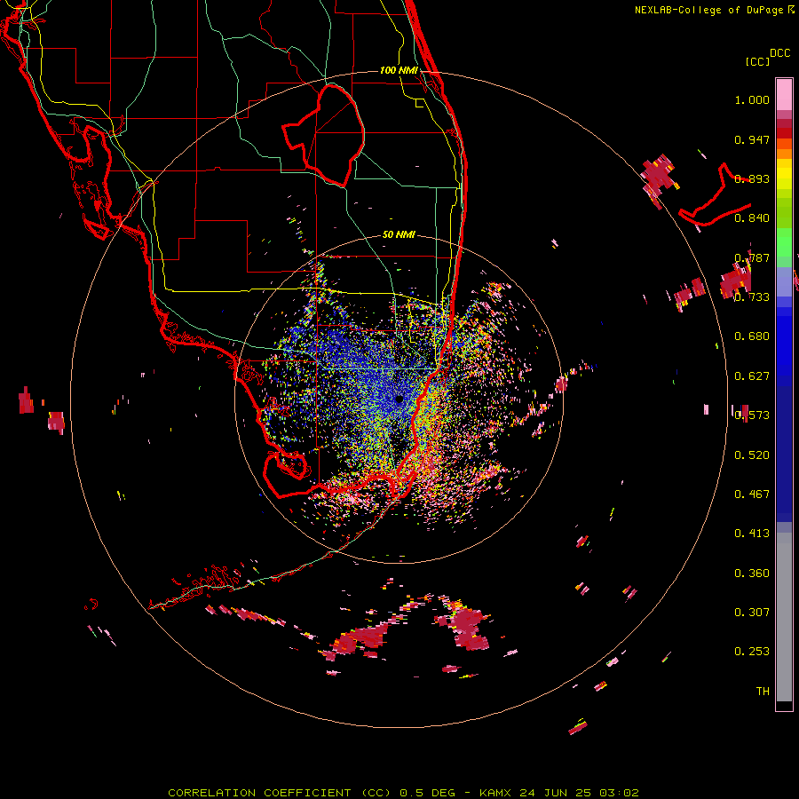Click the 50 NMI range ring label
This screenshot has width=799, height=799.
[x=399, y=235]
